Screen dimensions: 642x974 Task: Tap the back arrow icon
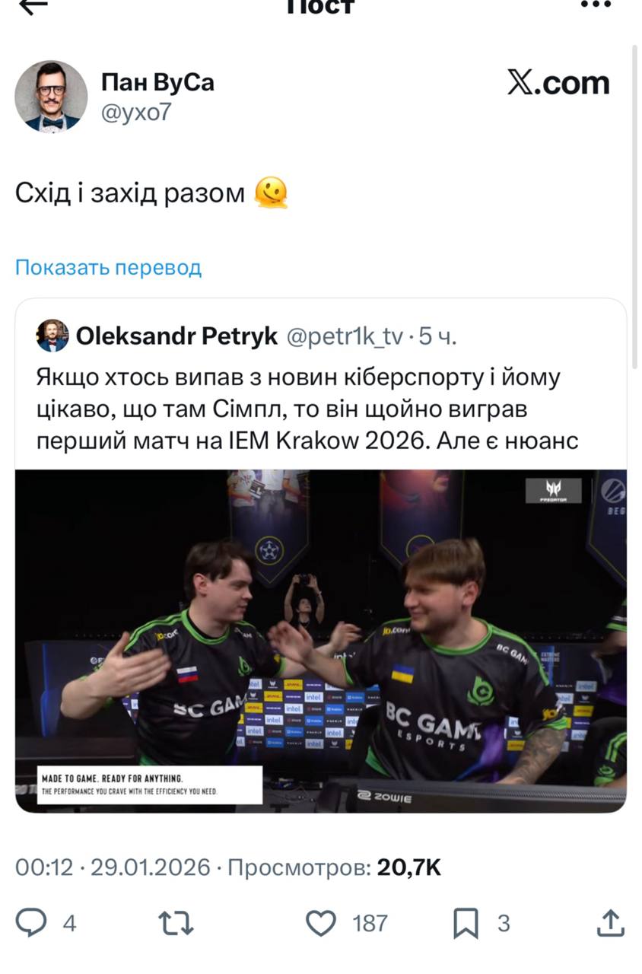(33, 5)
